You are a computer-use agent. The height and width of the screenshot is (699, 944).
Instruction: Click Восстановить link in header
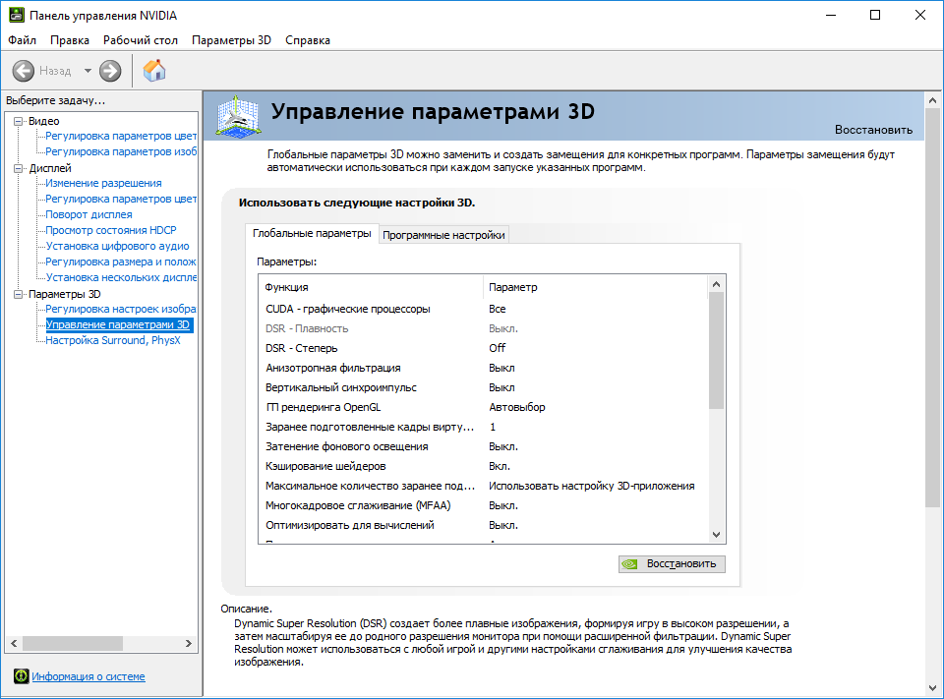point(873,130)
